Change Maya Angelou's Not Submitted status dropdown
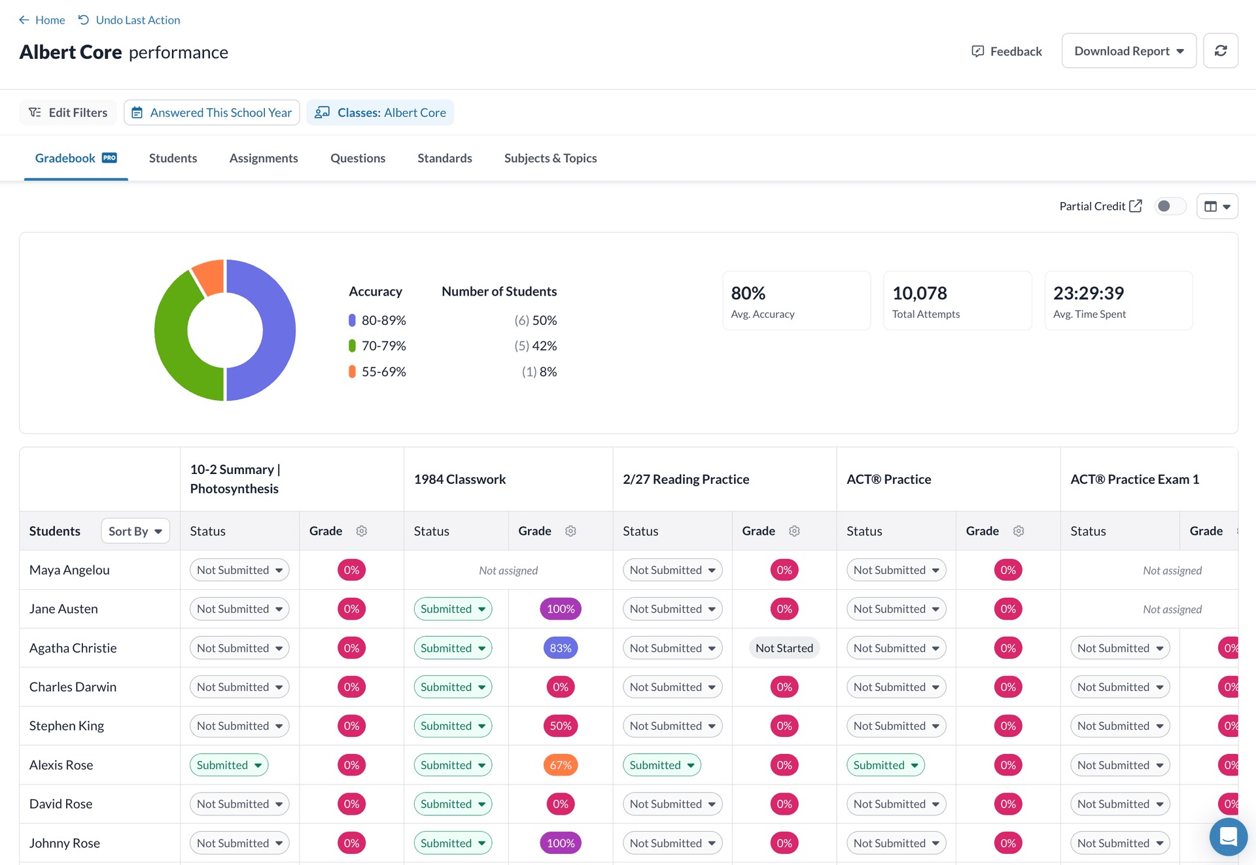Screen dimensions: 1256x865 point(239,569)
